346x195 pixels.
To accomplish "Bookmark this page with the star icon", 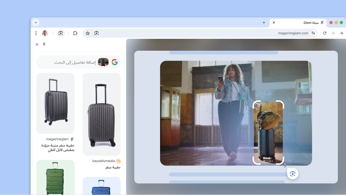I will point(88,33).
